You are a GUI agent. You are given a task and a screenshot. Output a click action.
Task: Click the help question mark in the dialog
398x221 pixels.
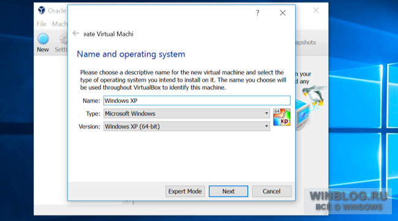click(x=258, y=13)
